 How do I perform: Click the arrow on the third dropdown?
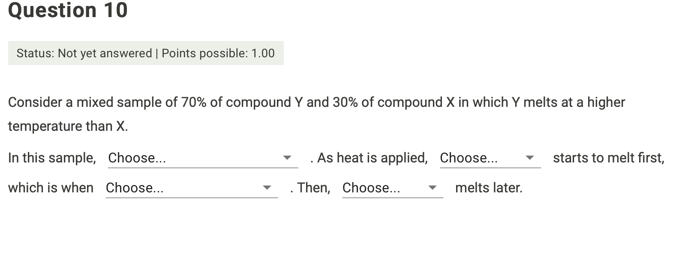pos(268,188)
